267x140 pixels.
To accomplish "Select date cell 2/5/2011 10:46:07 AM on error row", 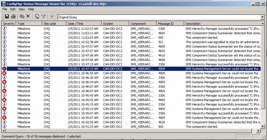I will 83,91.
